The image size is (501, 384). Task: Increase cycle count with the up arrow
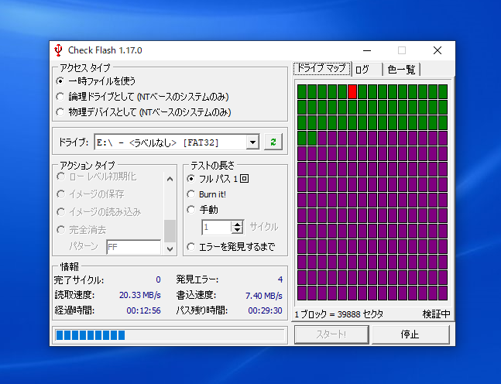(x=238, y=224)
